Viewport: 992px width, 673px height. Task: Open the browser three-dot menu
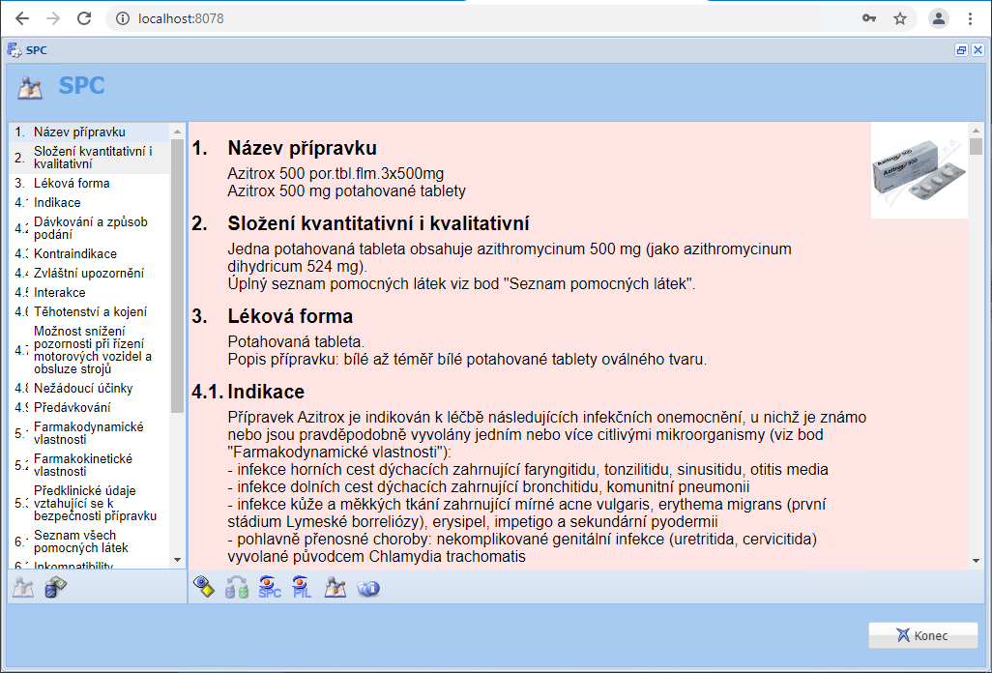pyautogui.click(x=970, y=18)
